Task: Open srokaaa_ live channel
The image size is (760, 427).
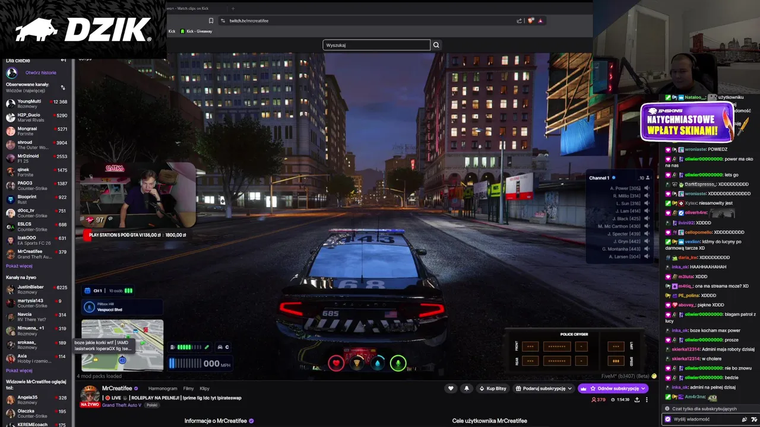Action: click(x=37, y=345)
